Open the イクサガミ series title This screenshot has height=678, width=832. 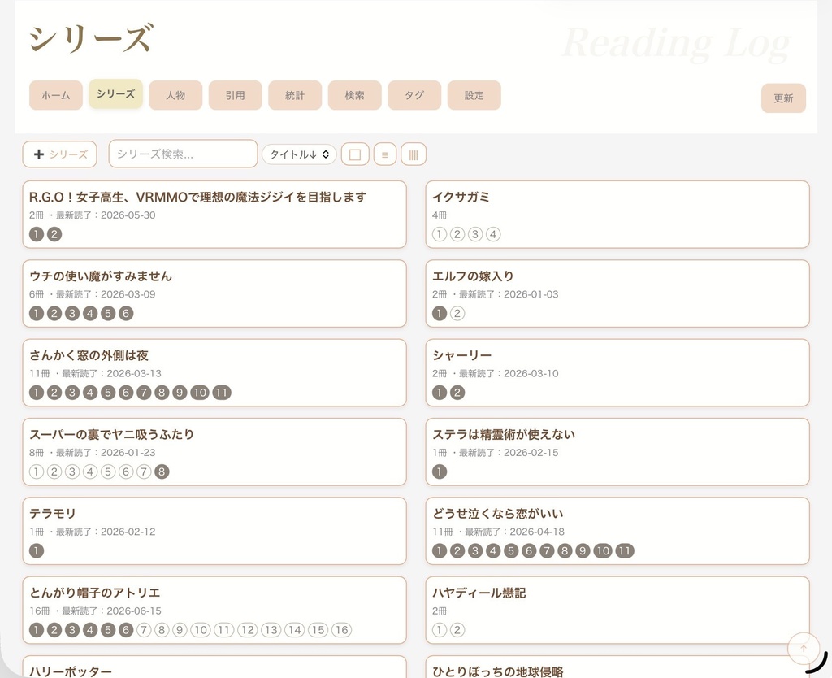click(461, 197)
